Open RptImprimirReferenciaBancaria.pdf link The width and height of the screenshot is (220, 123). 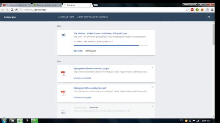tap(90, 88)
